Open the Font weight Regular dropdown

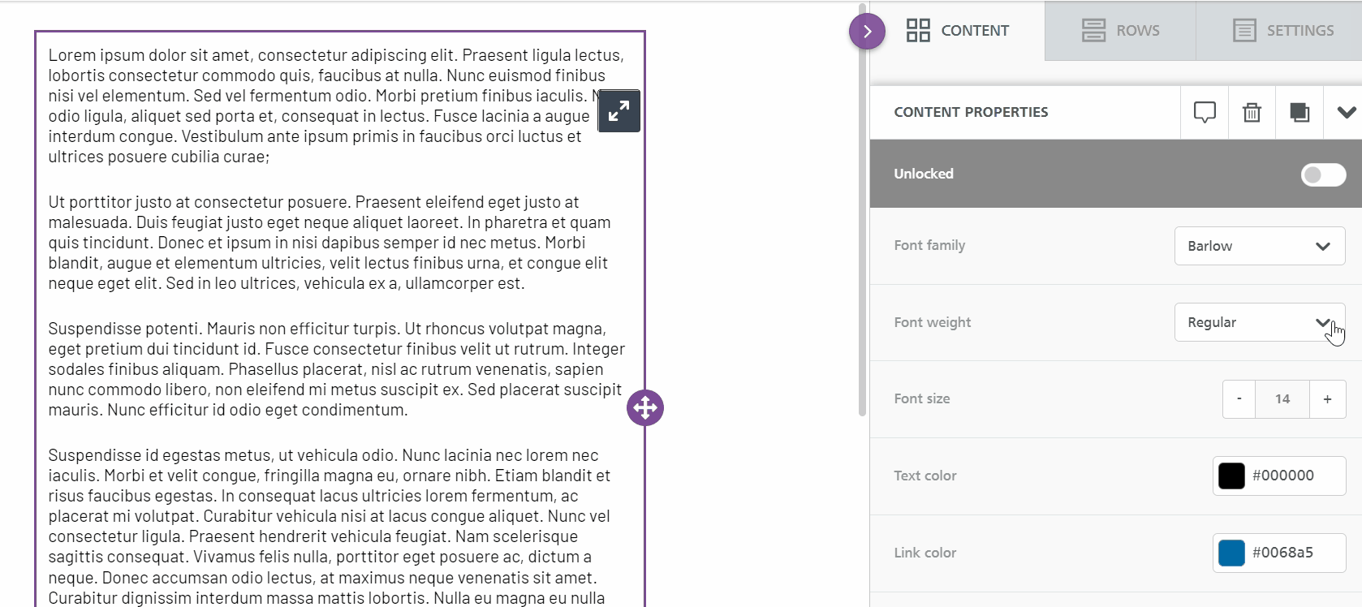click(1259, 322)
